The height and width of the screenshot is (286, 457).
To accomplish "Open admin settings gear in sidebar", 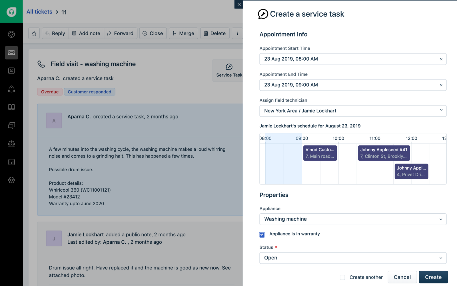I will point(11,180).
